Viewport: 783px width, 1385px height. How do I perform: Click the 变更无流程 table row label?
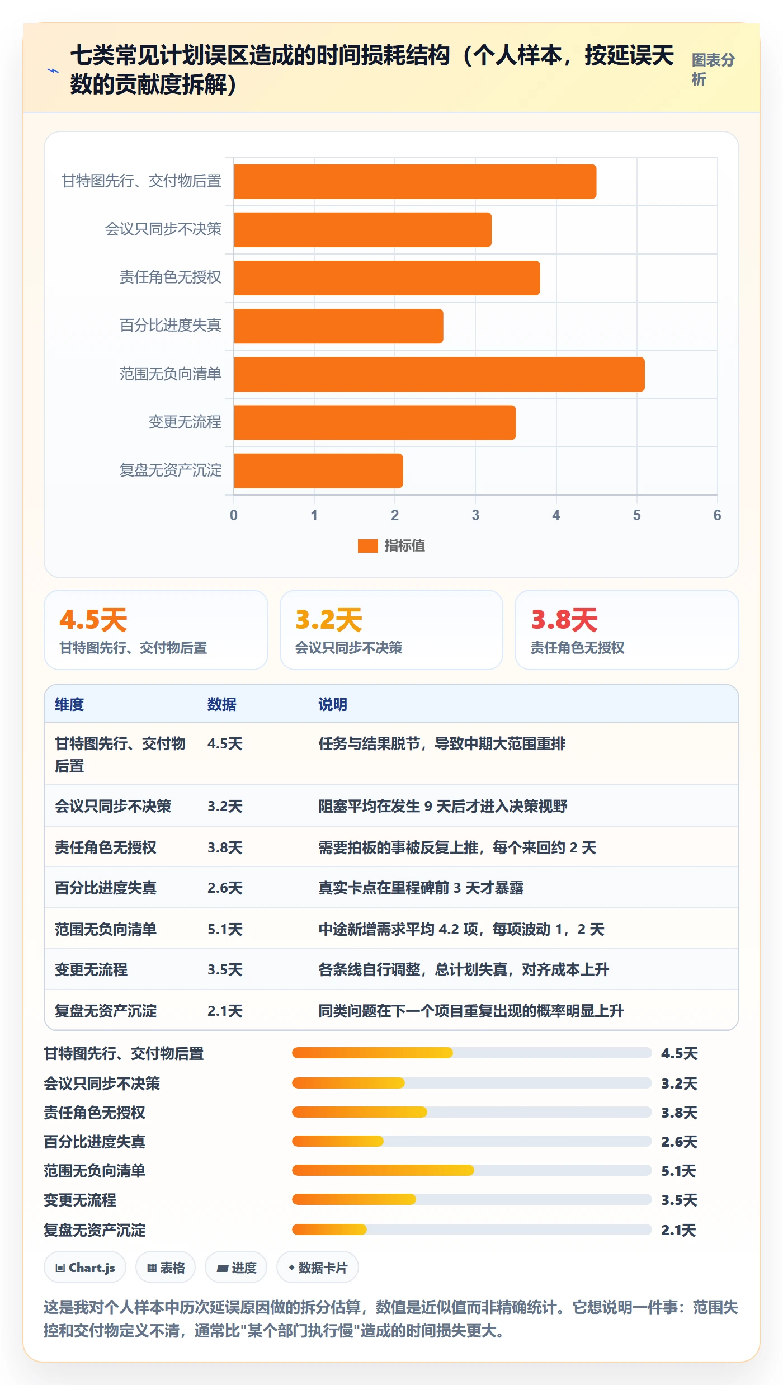click(x=91, y=969)
